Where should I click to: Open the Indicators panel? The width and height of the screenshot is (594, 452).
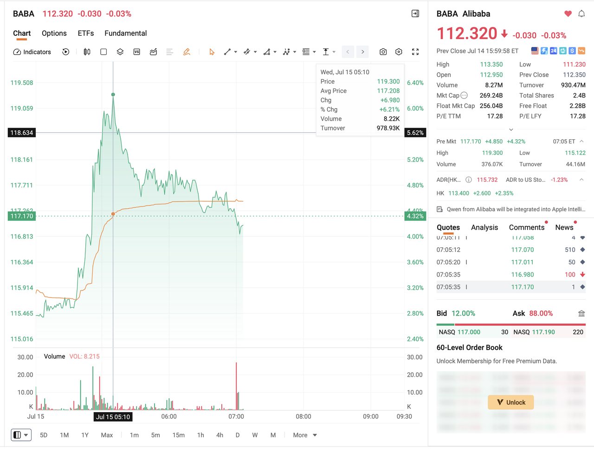(32, 52)
